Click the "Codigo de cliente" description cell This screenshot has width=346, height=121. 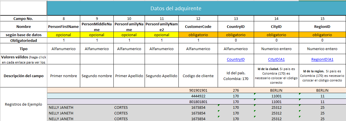pos(198,76)
